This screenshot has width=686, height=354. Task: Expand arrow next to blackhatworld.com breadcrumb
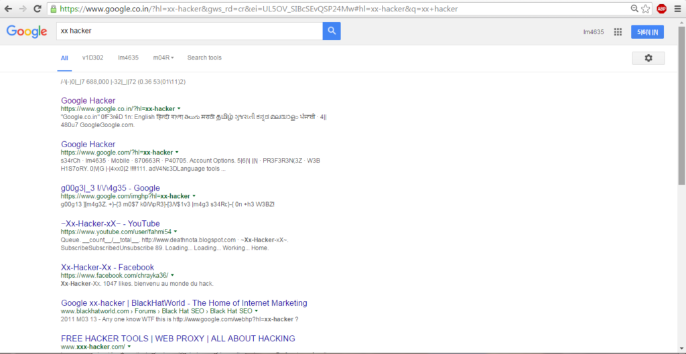point(256,311)
